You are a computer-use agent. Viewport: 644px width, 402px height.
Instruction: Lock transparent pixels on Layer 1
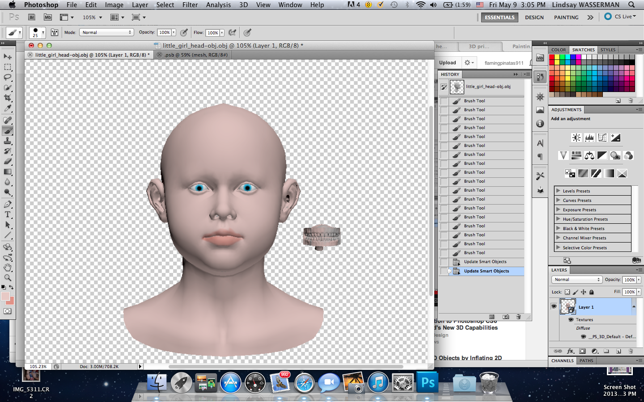[567, 292]
